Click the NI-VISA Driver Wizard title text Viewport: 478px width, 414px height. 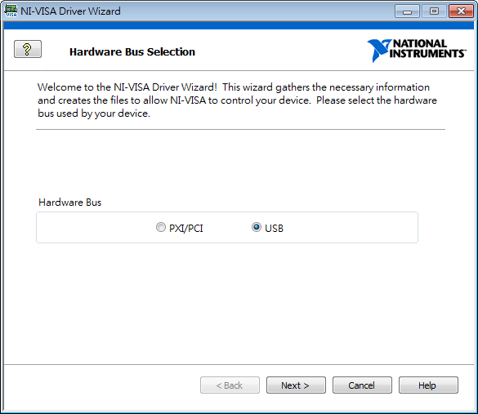pos(70,11)
